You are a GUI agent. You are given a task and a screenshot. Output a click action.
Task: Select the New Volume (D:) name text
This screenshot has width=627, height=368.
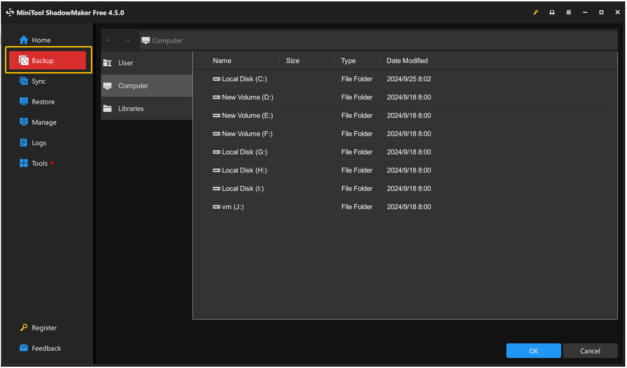tap(248, 97)
